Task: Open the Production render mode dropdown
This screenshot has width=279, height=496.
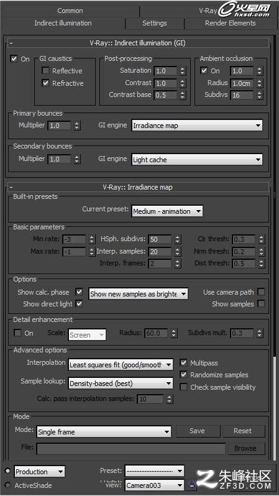Action: 40,472
